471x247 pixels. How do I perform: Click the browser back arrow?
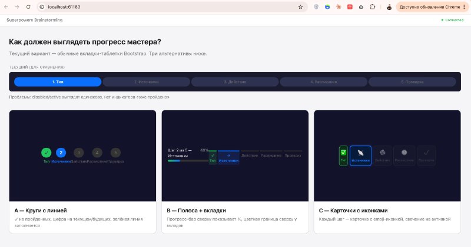(x=6, y=7)
